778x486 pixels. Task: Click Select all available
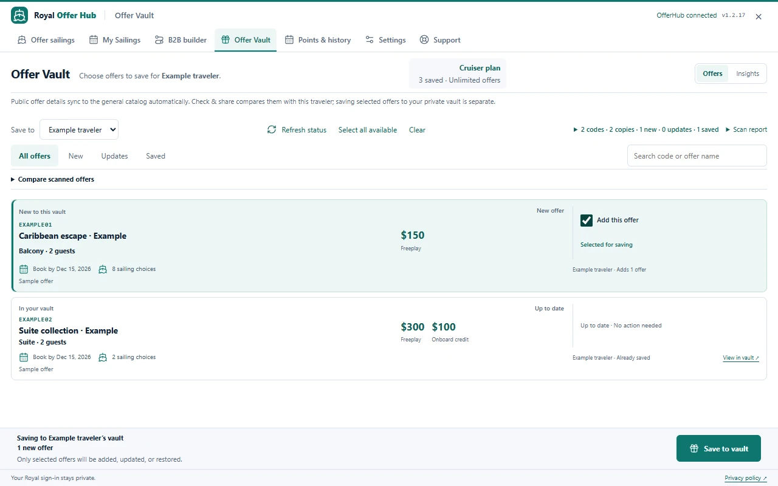tap(368, 129)
